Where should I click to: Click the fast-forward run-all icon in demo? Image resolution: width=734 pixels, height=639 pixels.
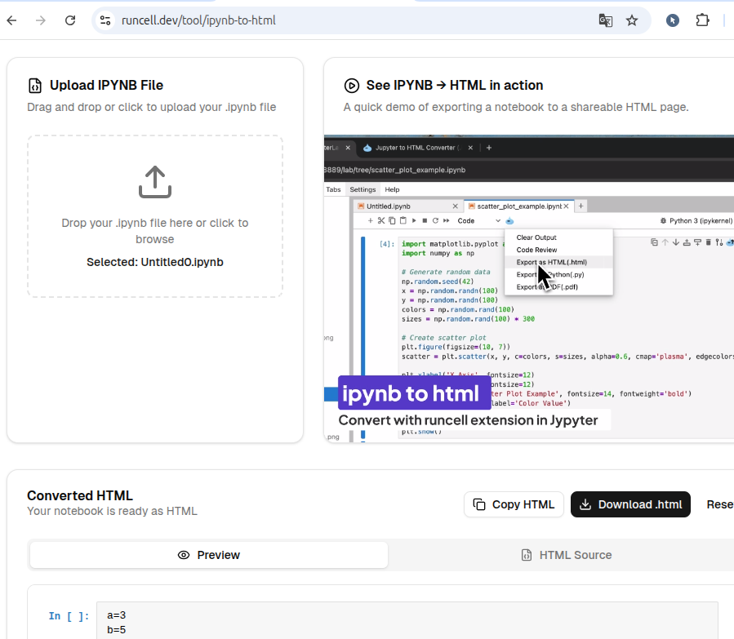coord(446,221)
